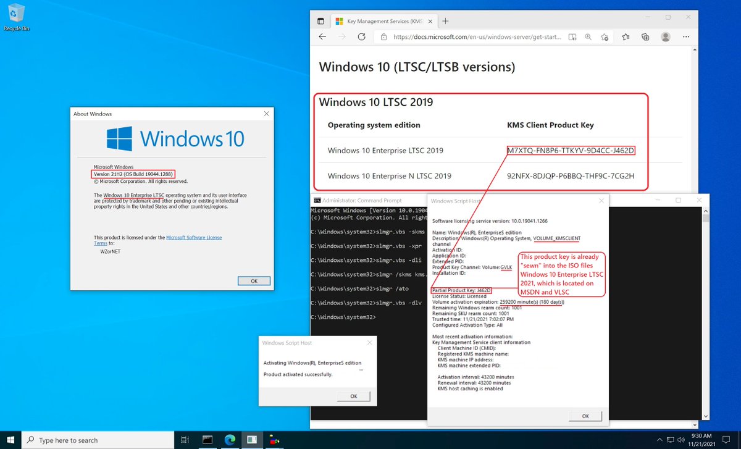Click the Operating system edition column header
This screenshot has height=449, width=741.
(374, 125)
